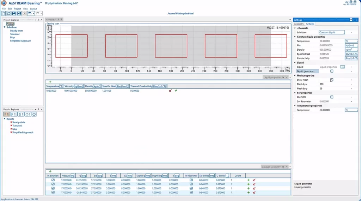Collapse the Mesh properties section
Image resolution: width=361 pixels, height=201 pixels.
[295, 76]
